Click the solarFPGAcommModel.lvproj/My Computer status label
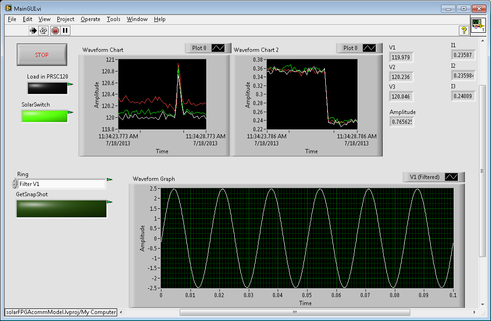The height and width of the screenshot is (321, 491). click(61, 312)
